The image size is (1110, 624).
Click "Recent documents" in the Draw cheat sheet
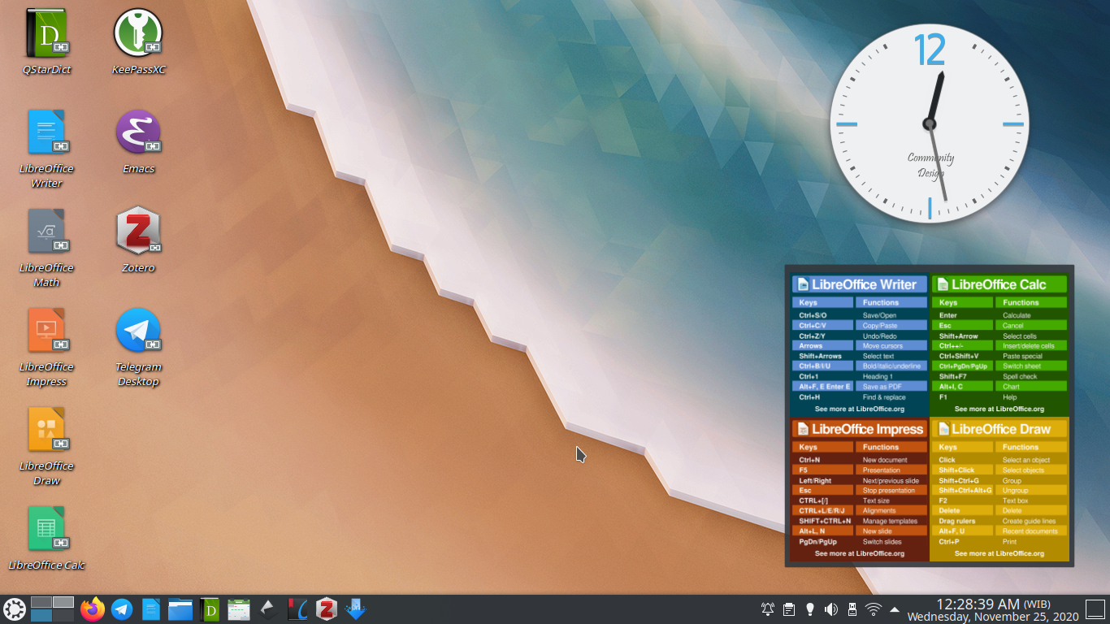point(1030,531)
